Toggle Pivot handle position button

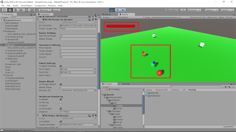[44, 10]
